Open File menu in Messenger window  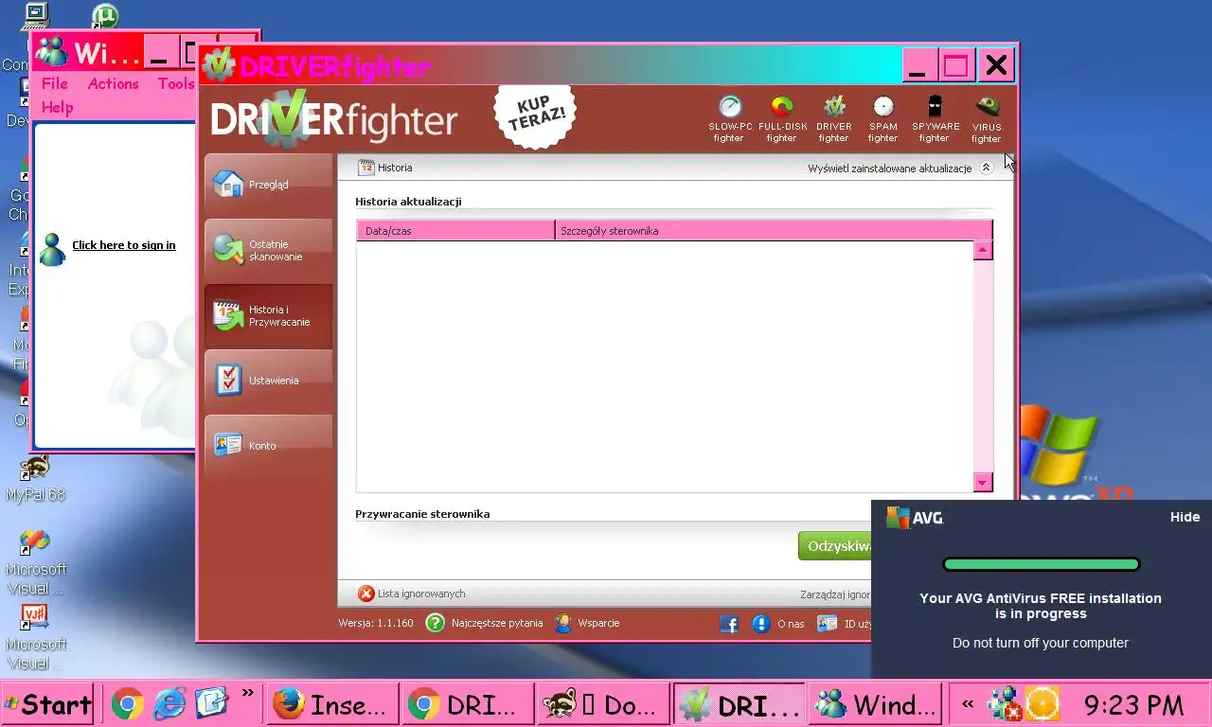55,83
